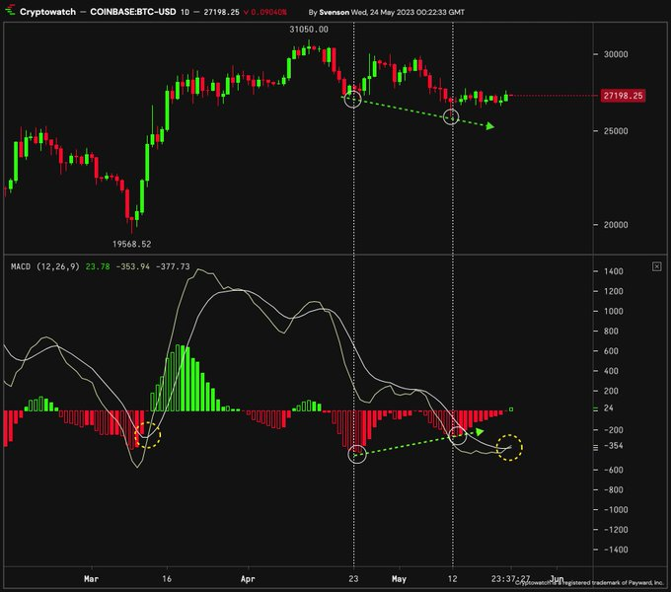Click the Cryptowatch title text
The height and width of the screenshot is (592, 671).
(47, 12)
